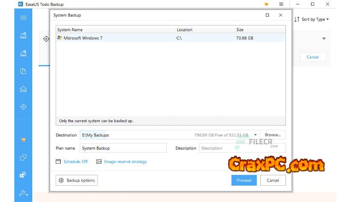The width and height of the screenshot is (350, 202).
Task: Expand the Destination path dropdown arrow
Action: [x=255, y=135]
